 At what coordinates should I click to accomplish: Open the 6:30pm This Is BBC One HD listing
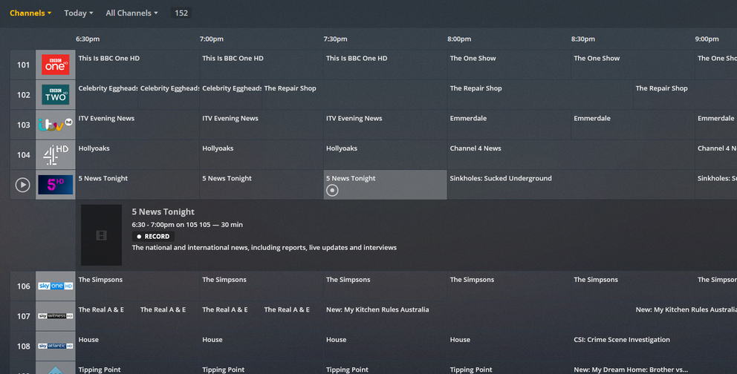(137, 65)
